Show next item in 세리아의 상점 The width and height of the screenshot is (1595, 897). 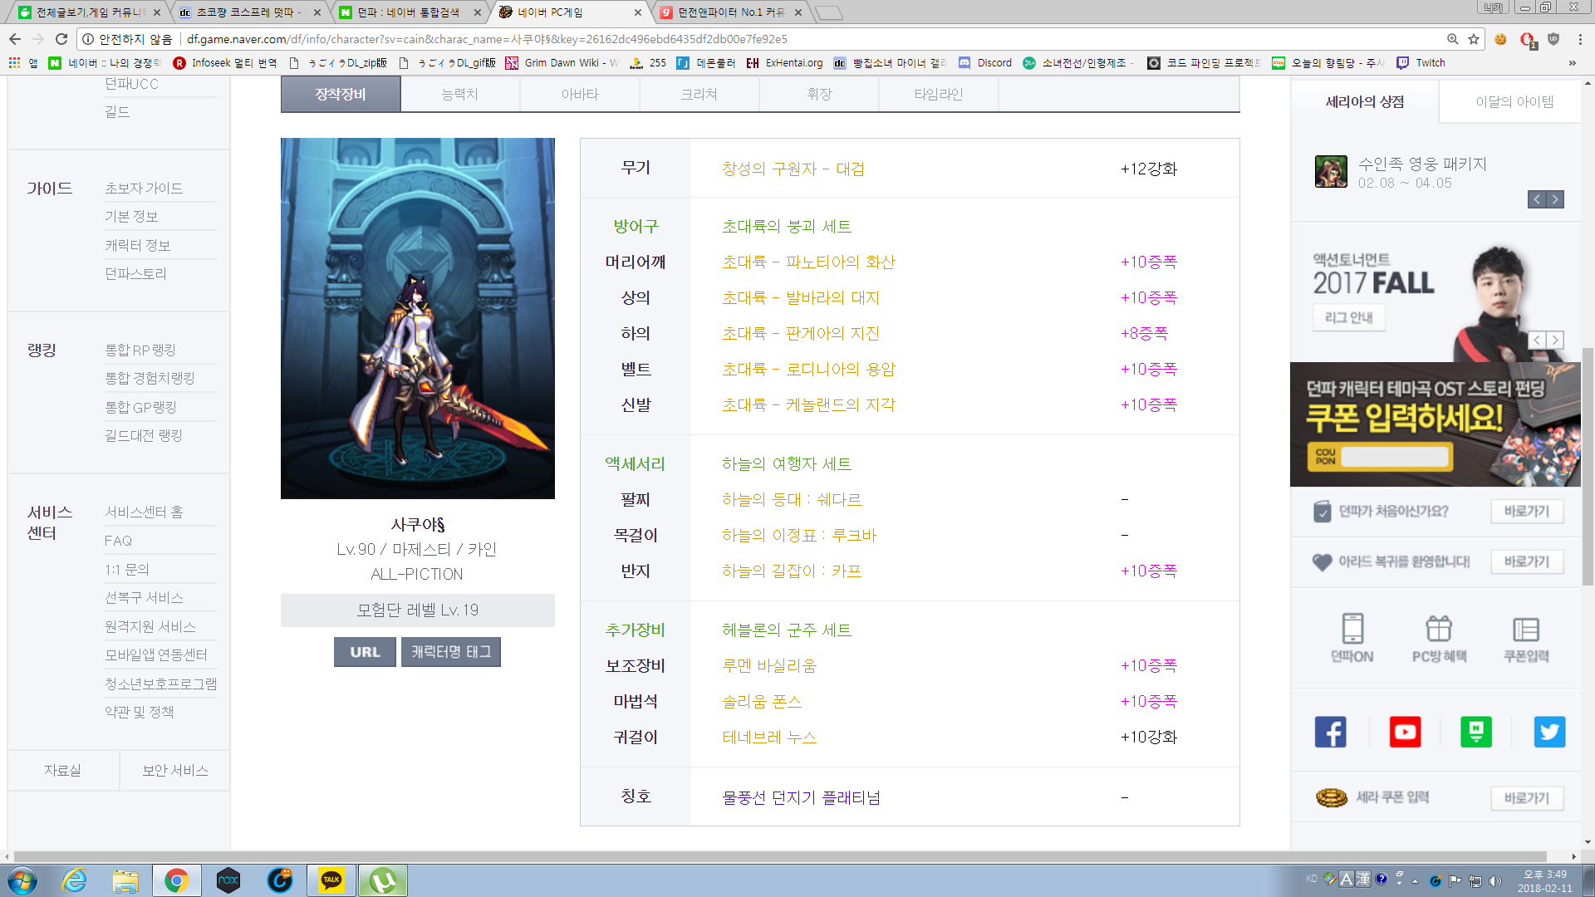pyautogui.click(x=1555, y=199)
